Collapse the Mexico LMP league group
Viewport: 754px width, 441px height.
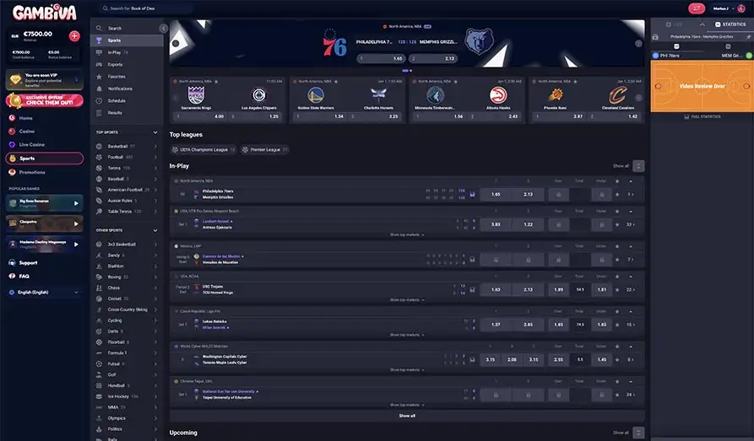pyautogui.click(x=631, y=246)
